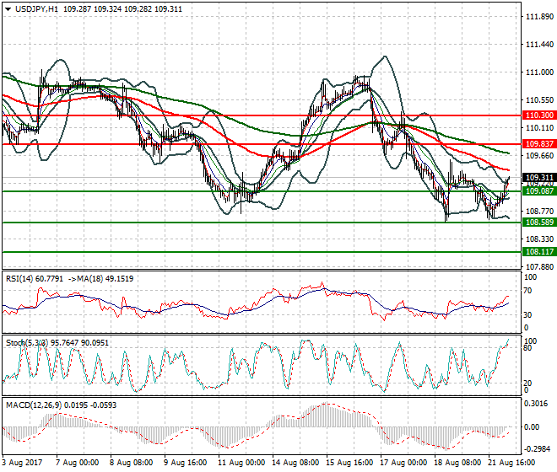Select the MACD scale value -0.2984

(538, 449)
